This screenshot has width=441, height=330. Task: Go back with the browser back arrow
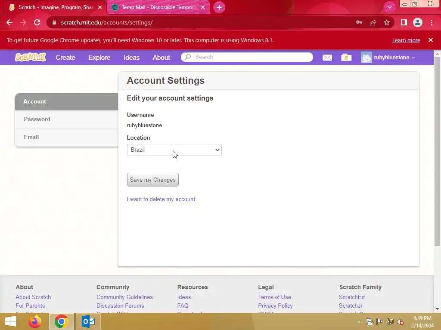tap(9, 22)
